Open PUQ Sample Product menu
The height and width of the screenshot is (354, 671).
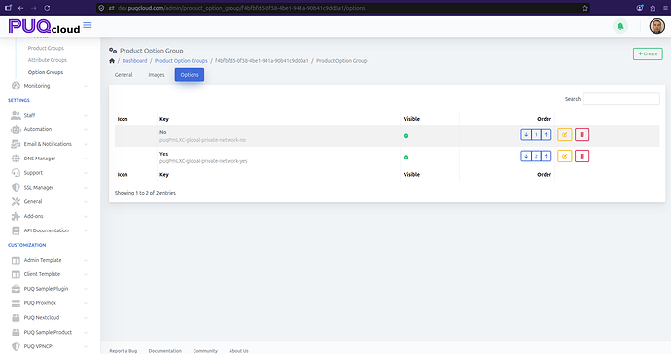click(48, 333)
